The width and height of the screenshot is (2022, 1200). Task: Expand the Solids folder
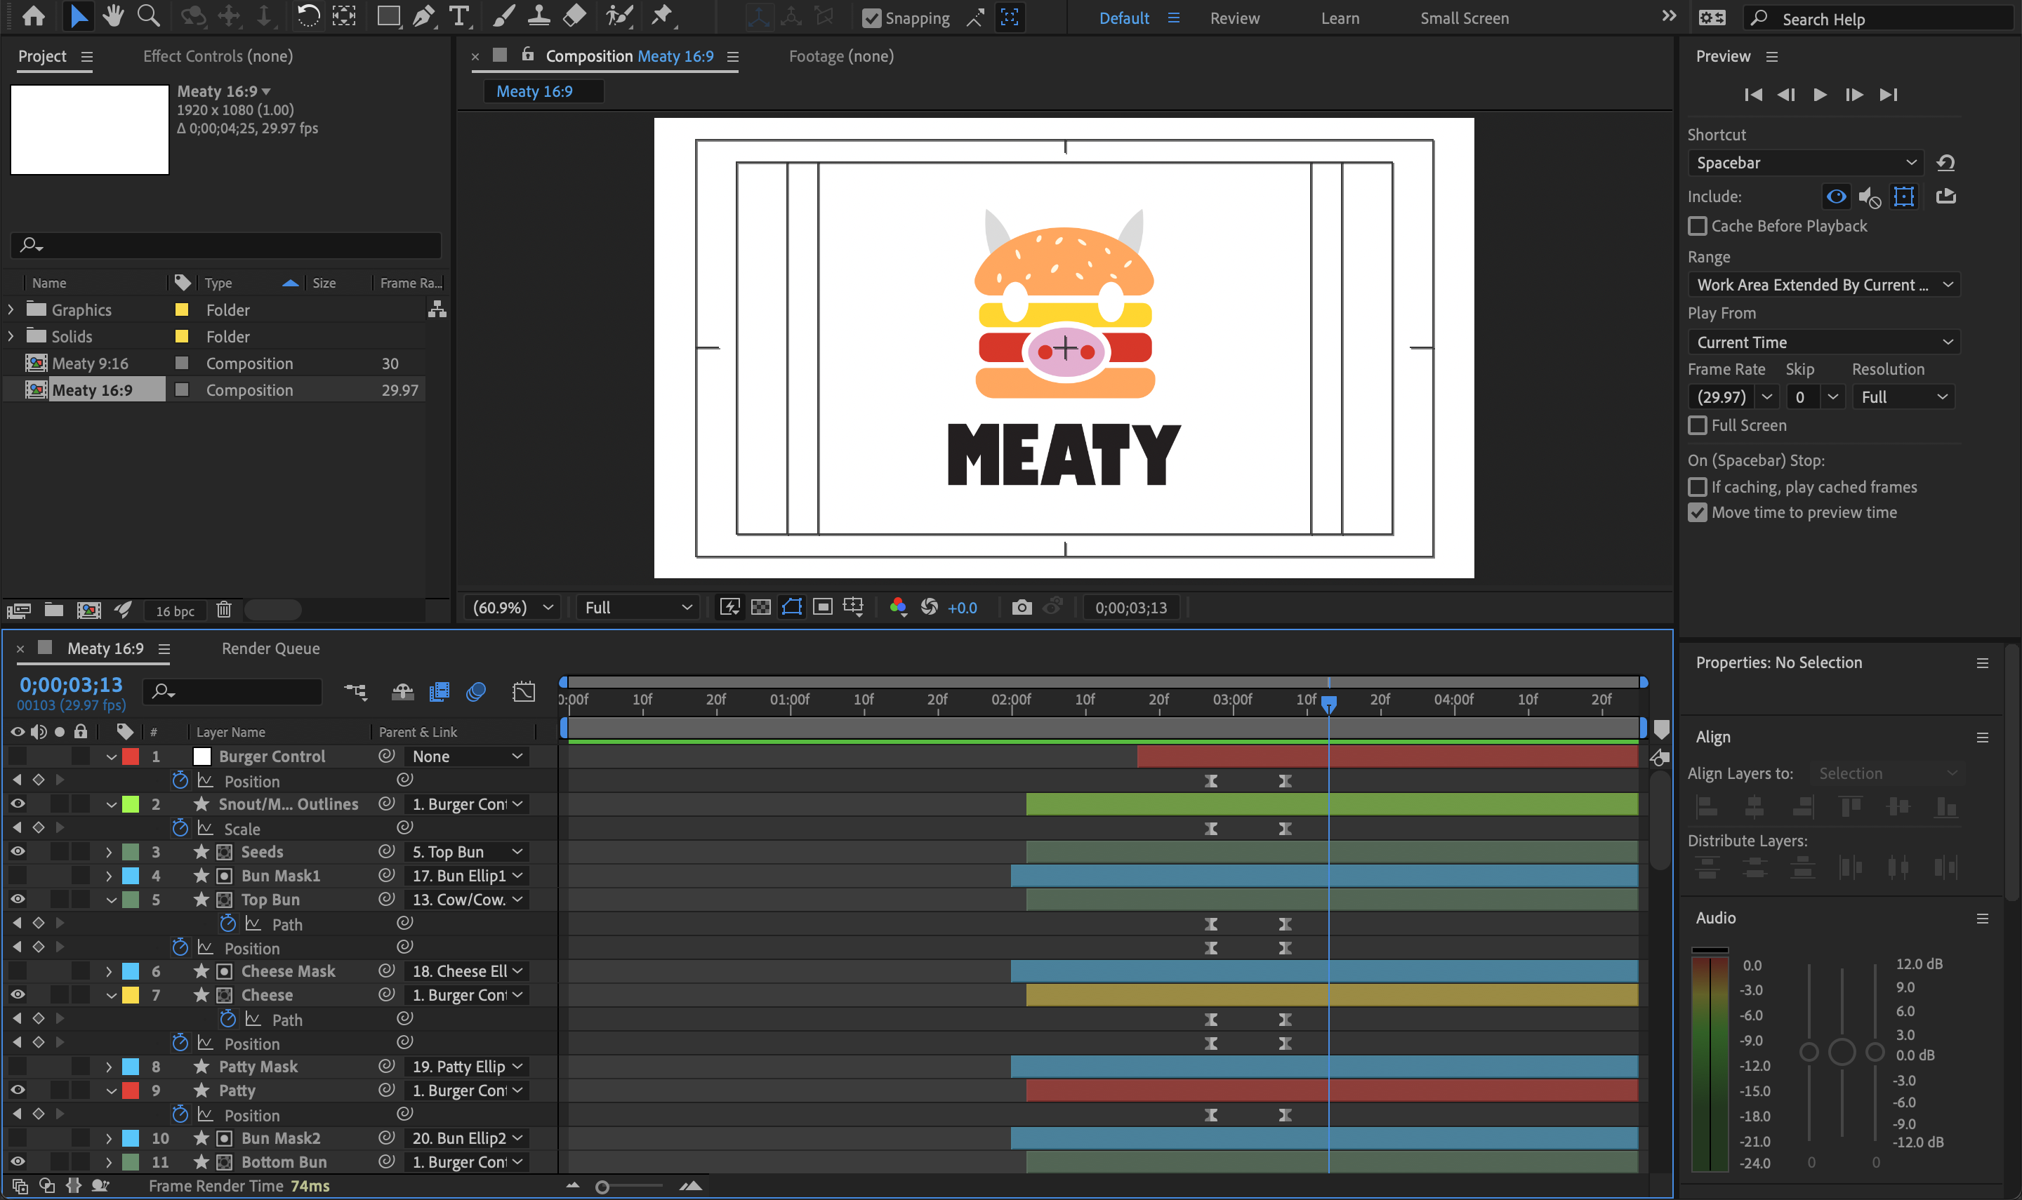pos(11,336)
